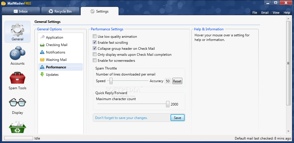Open the green recycle bin sidebar icon
This screenshot has height=143, width=294.
pyautogui.click(x=18, y=127)
